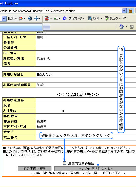Click the blue globe Earth icon
136x187 pixels.
click(x=30, y=18)
